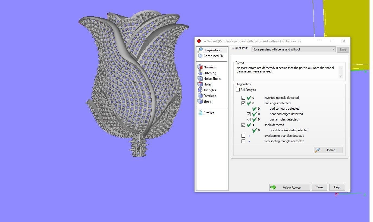Viewport: 373px width, 222px height.
Task: Open Current Part dropdown list
Action: click(x=293, y=49)
